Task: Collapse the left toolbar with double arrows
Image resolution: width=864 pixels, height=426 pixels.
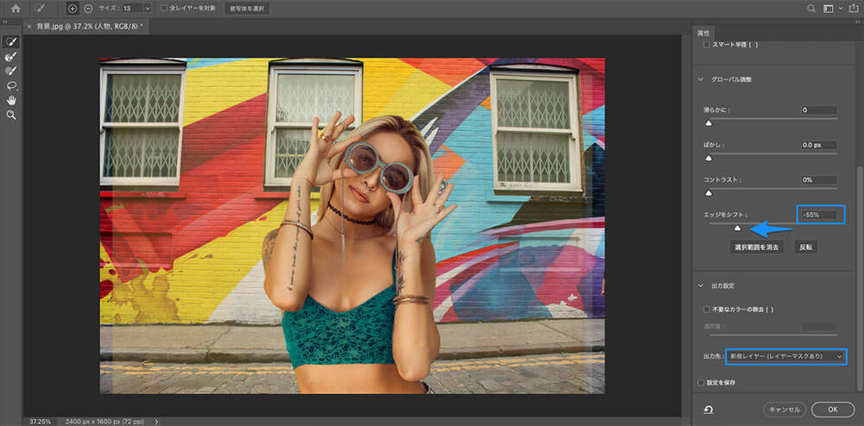Action: [x=5, y=22]
